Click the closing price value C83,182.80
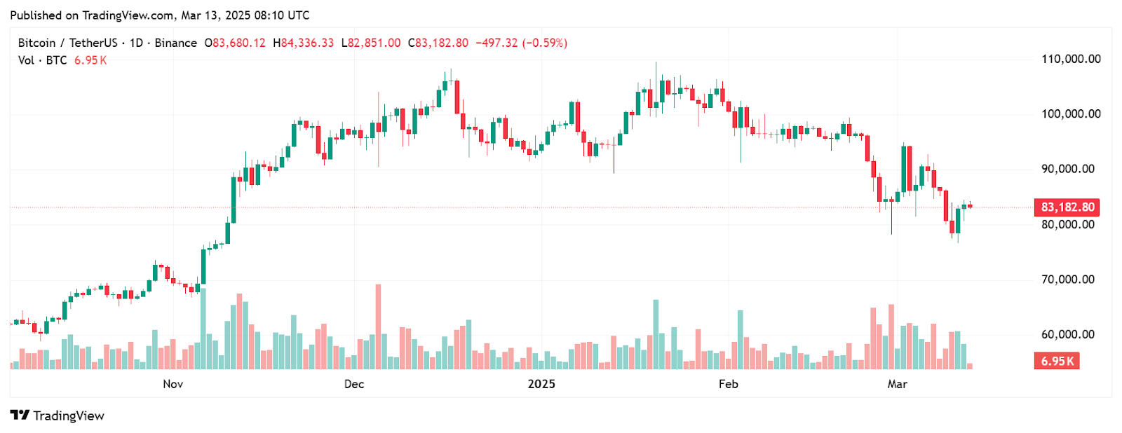The height and width of the screenshot is (433, 1122). [x=438, y=43]
